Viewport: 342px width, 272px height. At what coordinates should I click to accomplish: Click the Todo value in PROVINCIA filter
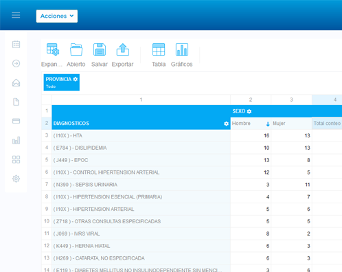[51, 87]
